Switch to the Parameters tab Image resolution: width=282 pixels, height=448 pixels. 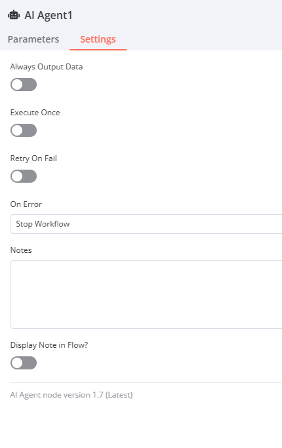tap(33, 39)
